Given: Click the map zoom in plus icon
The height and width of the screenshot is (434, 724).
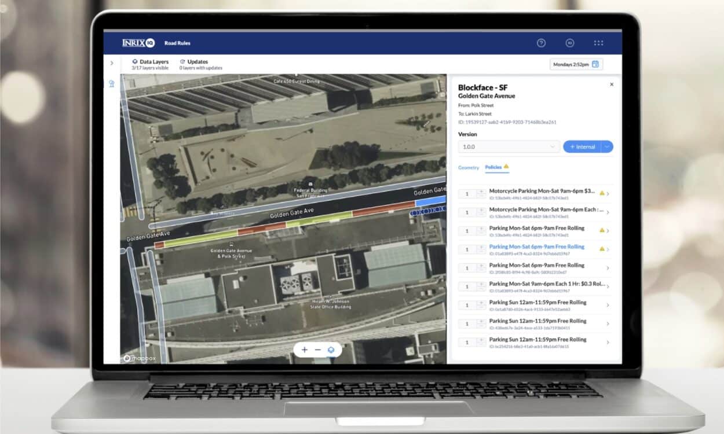Looking at the screenshot, I should pyautogui.click(x=305, y=350).
